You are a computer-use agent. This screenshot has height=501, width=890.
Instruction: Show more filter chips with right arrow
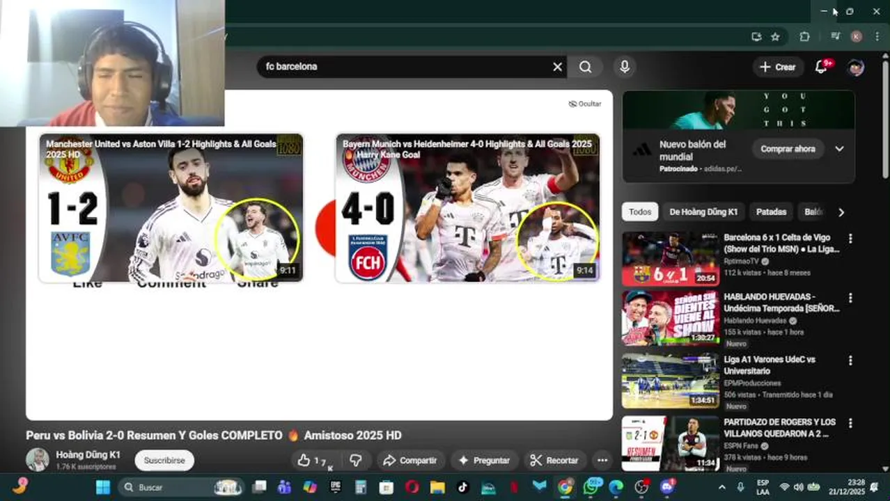coord(841,212)
